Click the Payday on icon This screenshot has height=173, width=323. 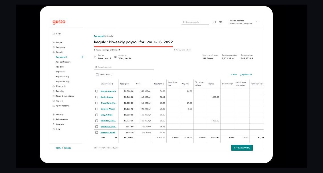coord(115,57)
